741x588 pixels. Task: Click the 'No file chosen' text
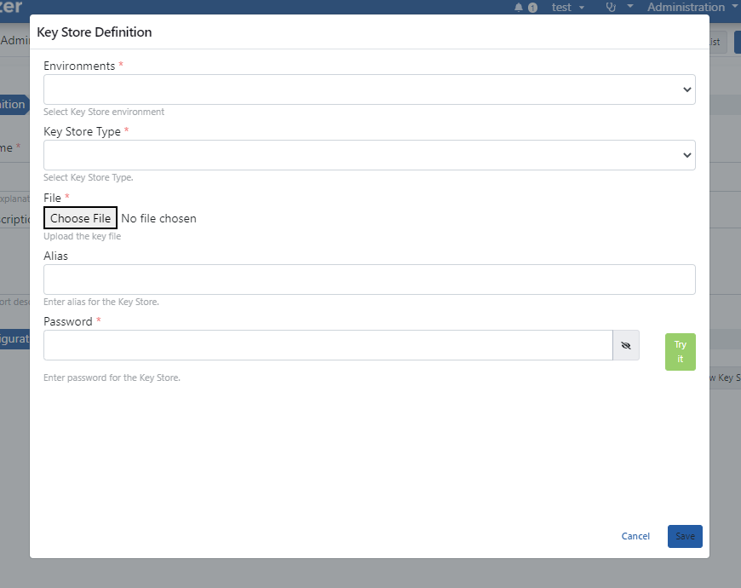158,218
